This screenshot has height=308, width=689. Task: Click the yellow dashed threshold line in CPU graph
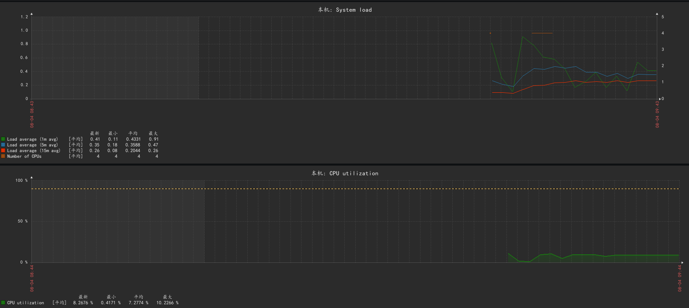click(355, 189)
